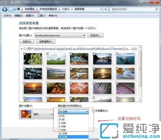Select the rocky waterfall thumbnail
This screenshot has width=161, height=140.
point(79,73)
